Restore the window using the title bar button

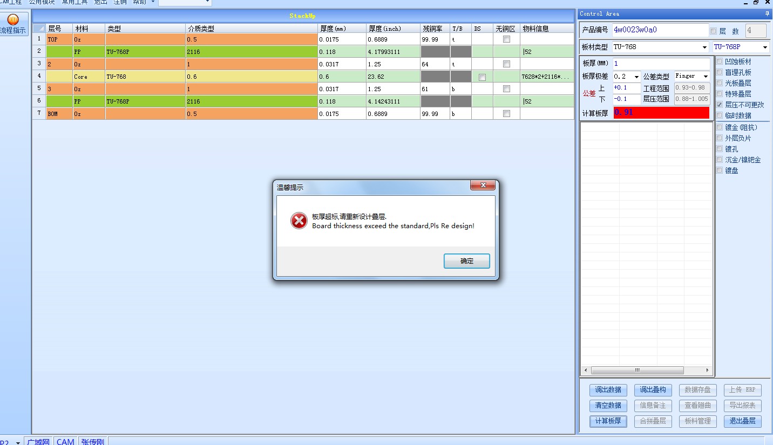(757, 3)
